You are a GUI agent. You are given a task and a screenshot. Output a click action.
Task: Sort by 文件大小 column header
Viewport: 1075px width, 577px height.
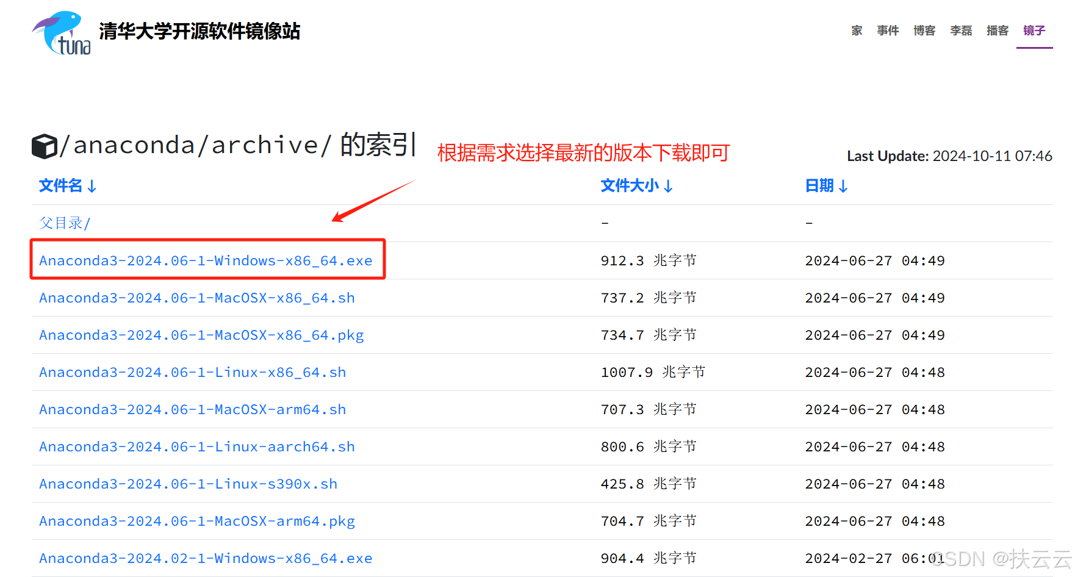pos(636,185)
